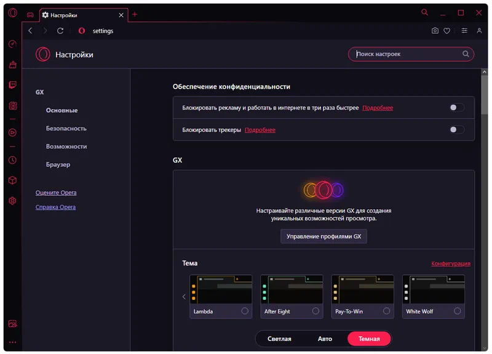
Task: Click the Lambda theme thumbnail
Action: click(221, 289)
